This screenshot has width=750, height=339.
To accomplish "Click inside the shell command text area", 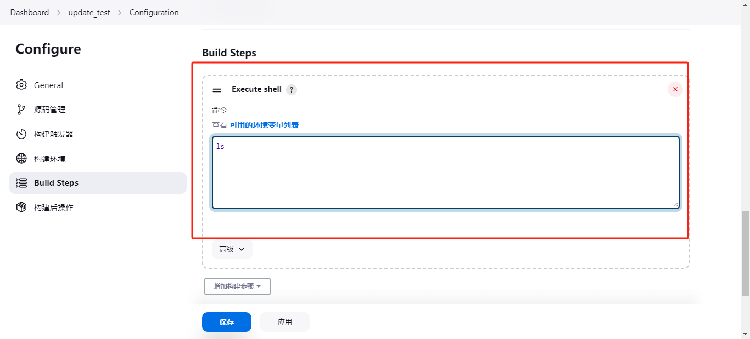I will pyautogui.click(x=445, y=173).
